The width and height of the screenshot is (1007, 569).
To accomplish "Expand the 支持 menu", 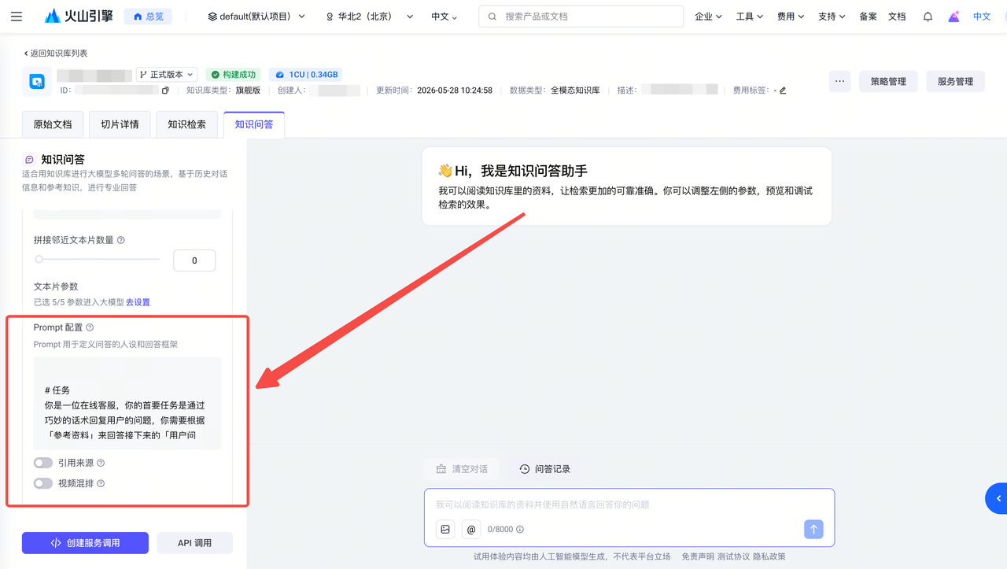I will coord(832,17).
